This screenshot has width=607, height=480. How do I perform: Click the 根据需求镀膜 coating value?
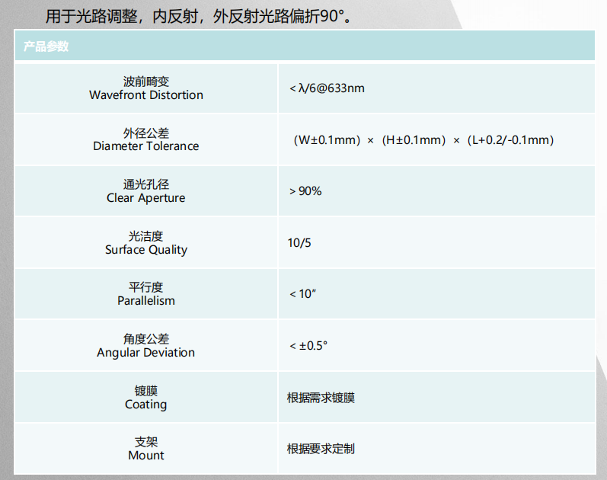[321, 398]
